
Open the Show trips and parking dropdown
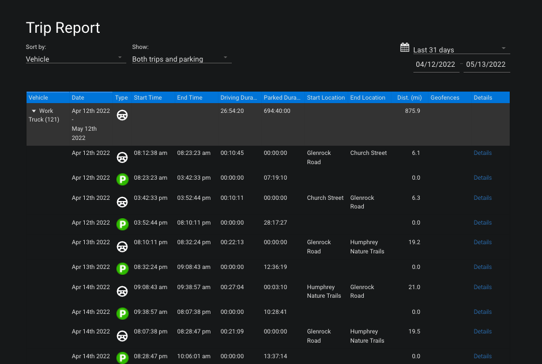(181, 59)
